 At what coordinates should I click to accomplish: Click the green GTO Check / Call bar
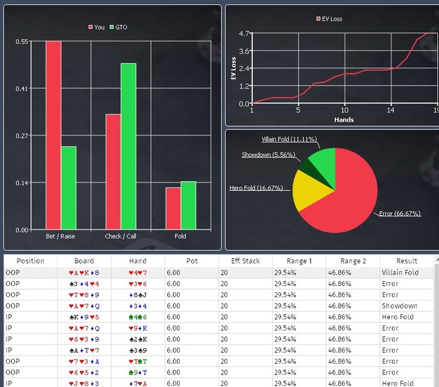click(x=129, y=146)
